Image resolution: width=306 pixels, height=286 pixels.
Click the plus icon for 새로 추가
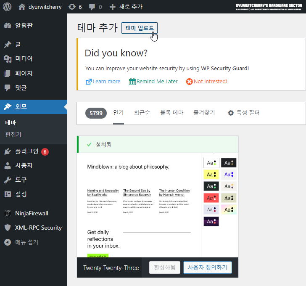(112, 7)
